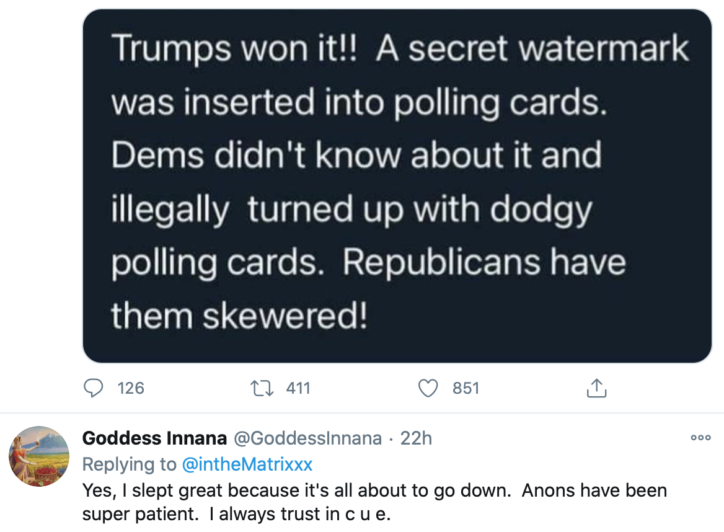Open the reply's 22h timestamp link
724x532 pixels.
pyautogui.click(x=416, y=438)
